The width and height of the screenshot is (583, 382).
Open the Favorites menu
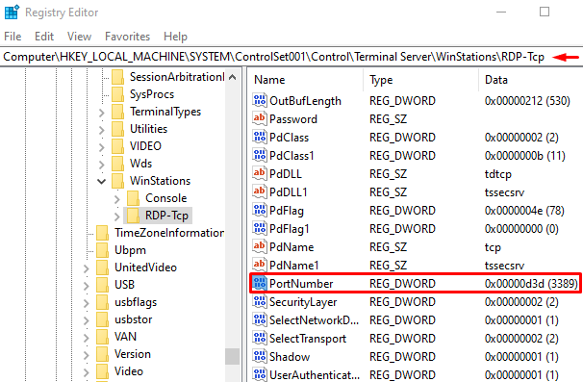[127, 37]
